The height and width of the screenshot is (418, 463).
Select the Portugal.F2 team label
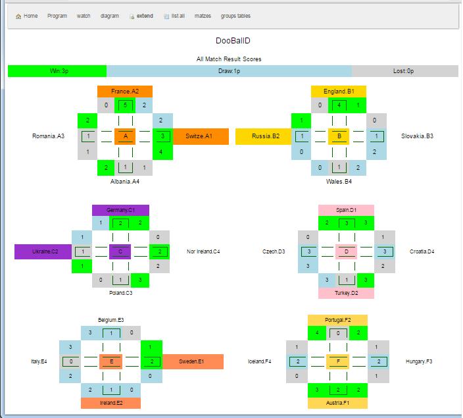coord(337,320)
